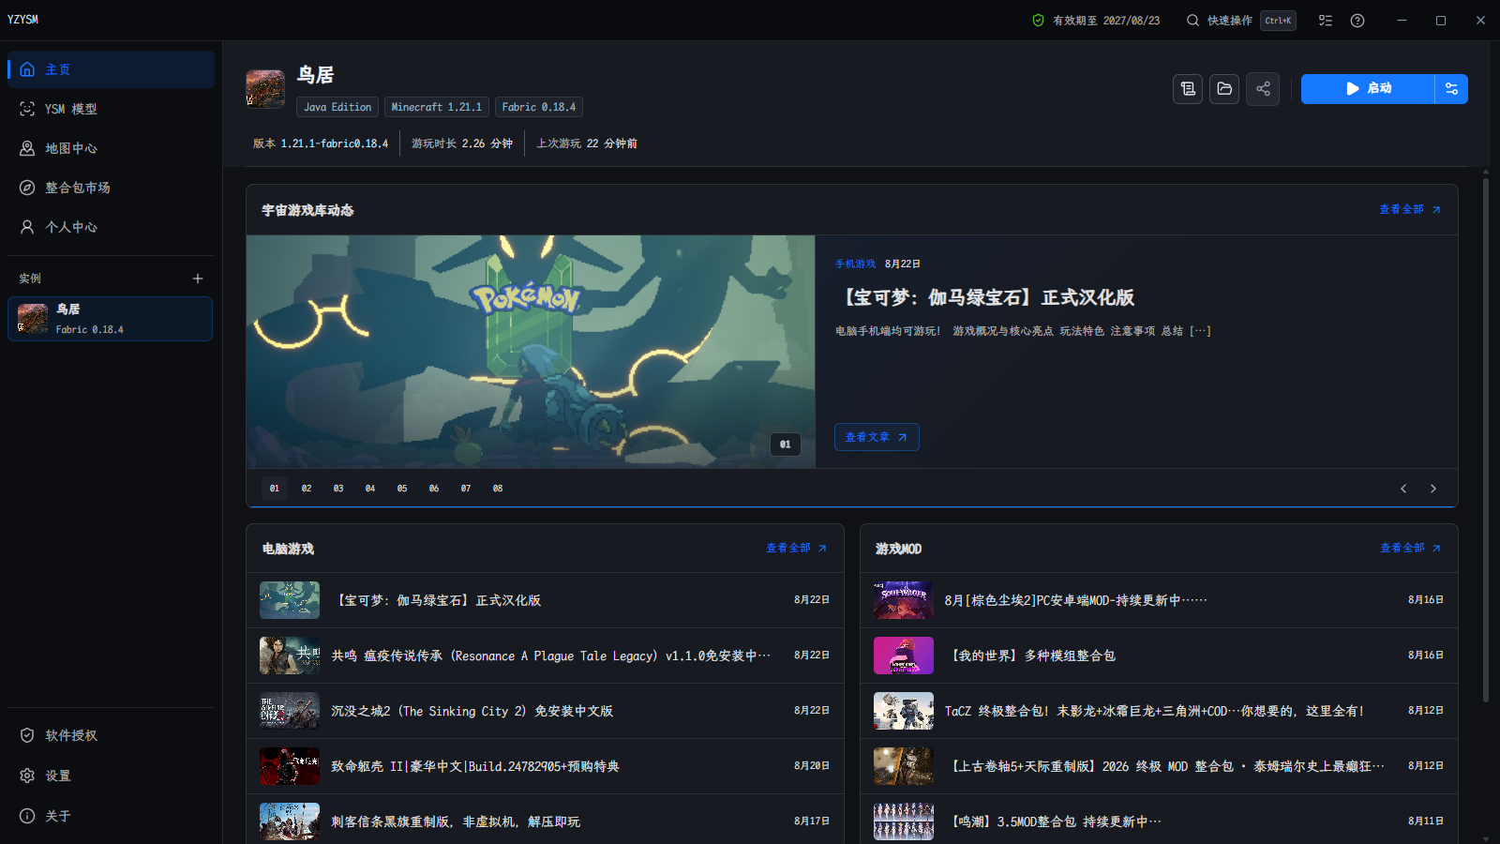
Task: Go to 地图中心 map center
Action: click(111, 148)
